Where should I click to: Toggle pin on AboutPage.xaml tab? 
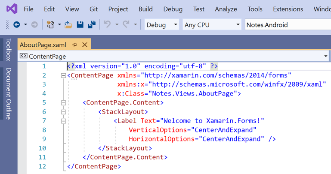click(x=74, y=45)
